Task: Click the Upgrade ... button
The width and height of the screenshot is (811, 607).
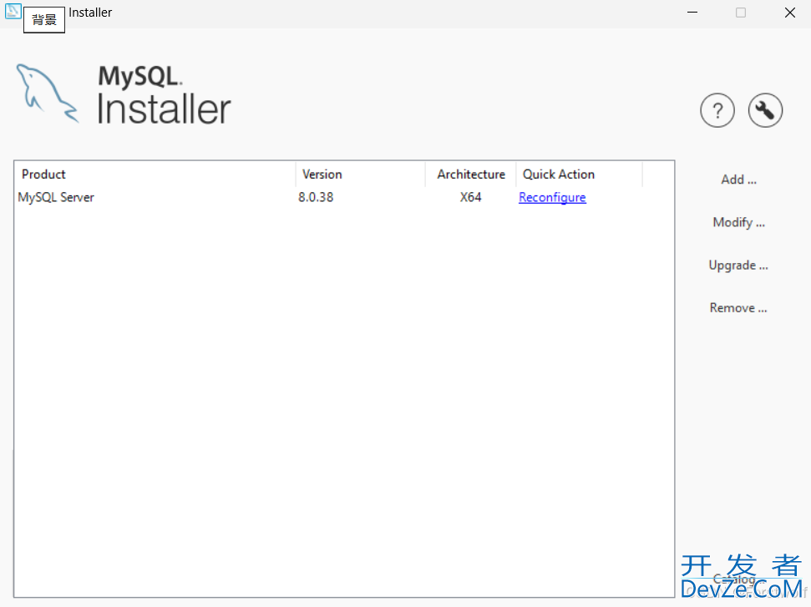Action: click(738, 266)
